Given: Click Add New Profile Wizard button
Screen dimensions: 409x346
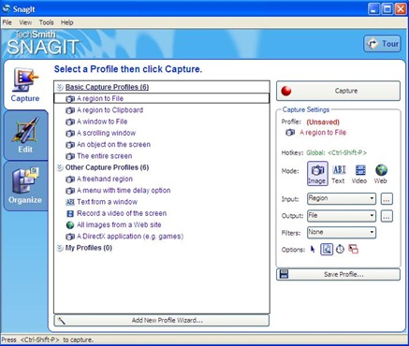Looking at the screenshot, I should pos(162,321).
